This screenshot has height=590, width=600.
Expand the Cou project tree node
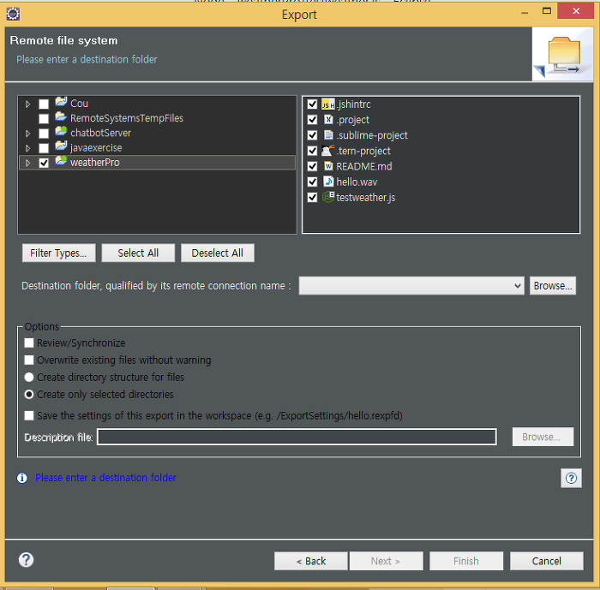click(27, 104)
